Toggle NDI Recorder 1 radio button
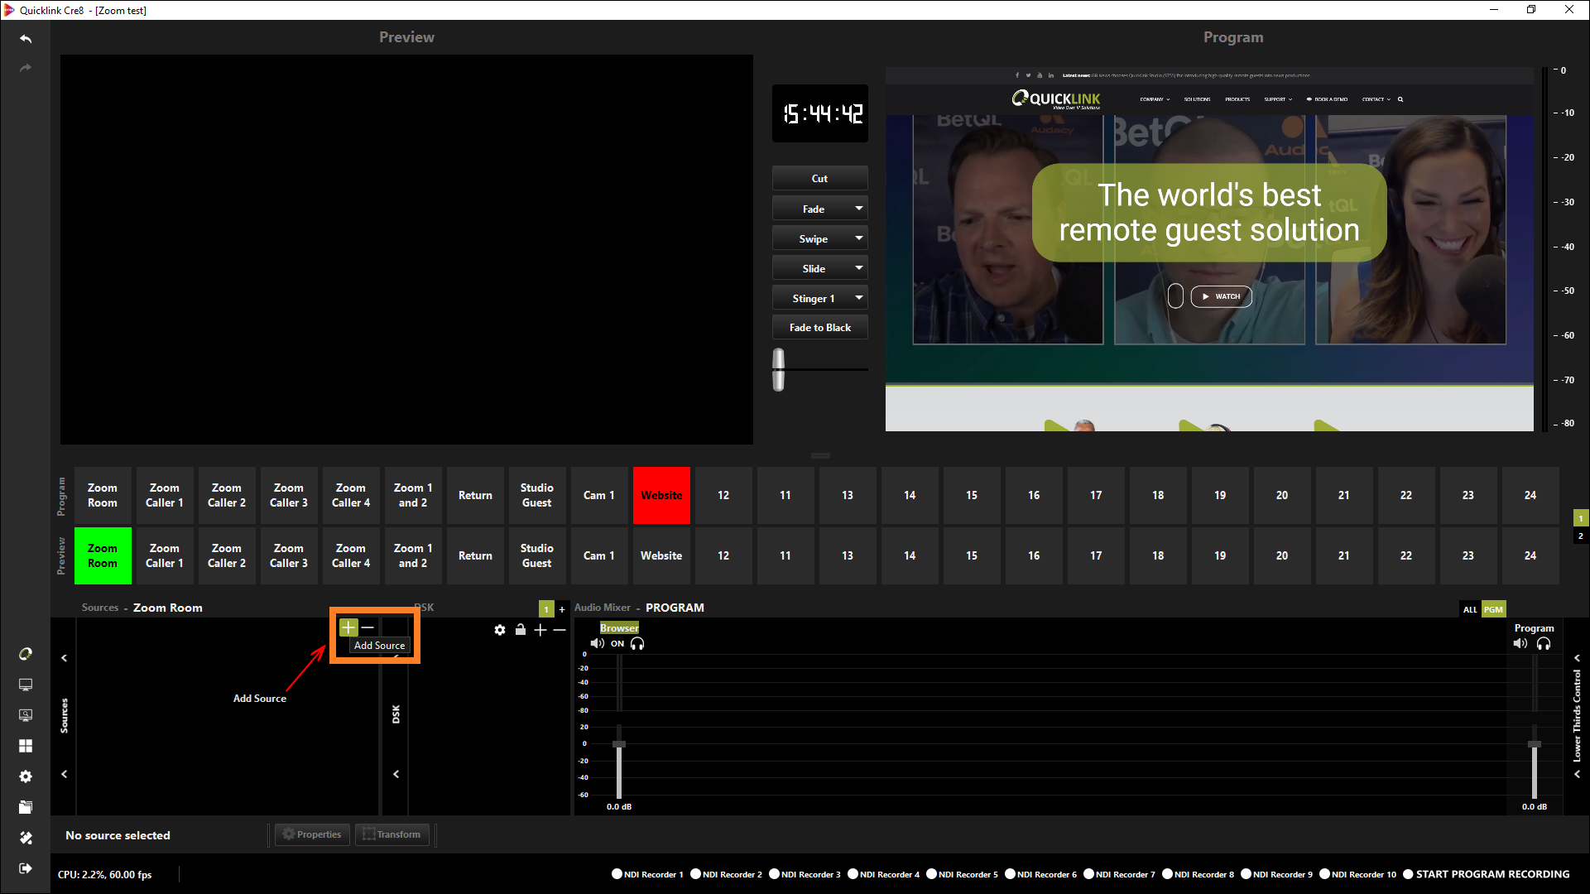The width and height of the screenshot is (1590, 894). (617, 874)
